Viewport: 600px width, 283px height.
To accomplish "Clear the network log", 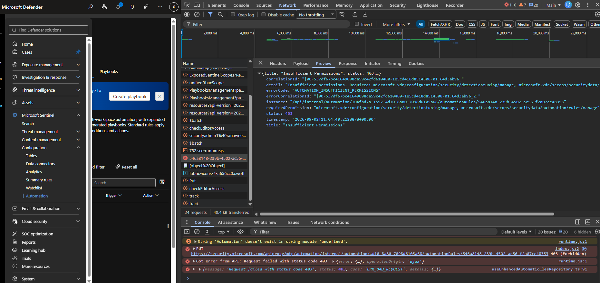I will [x=197, y=14].
